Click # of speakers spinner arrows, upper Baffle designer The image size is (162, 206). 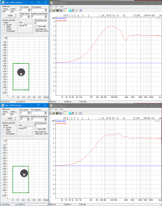46,10
